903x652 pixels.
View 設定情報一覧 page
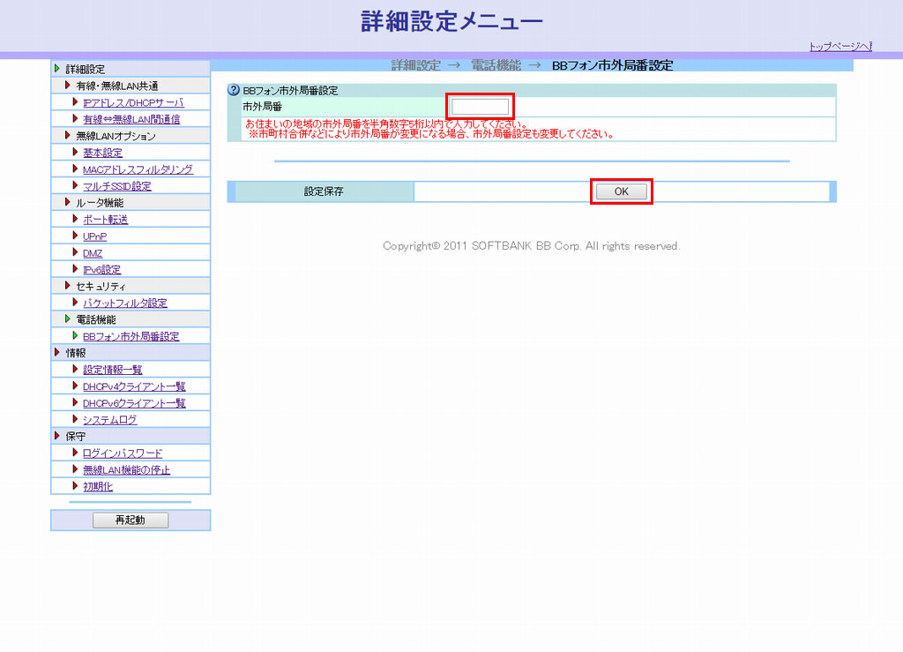(x=112, y=370)
